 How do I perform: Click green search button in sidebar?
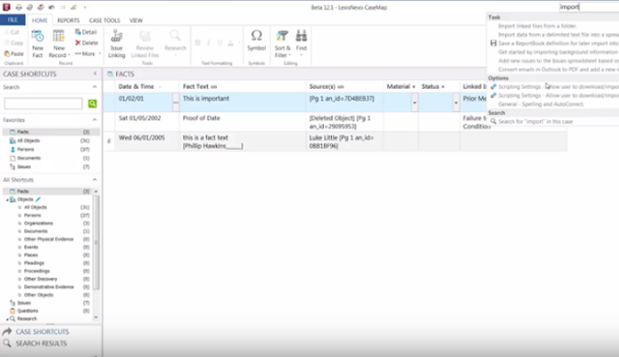(x=92, y=103)
